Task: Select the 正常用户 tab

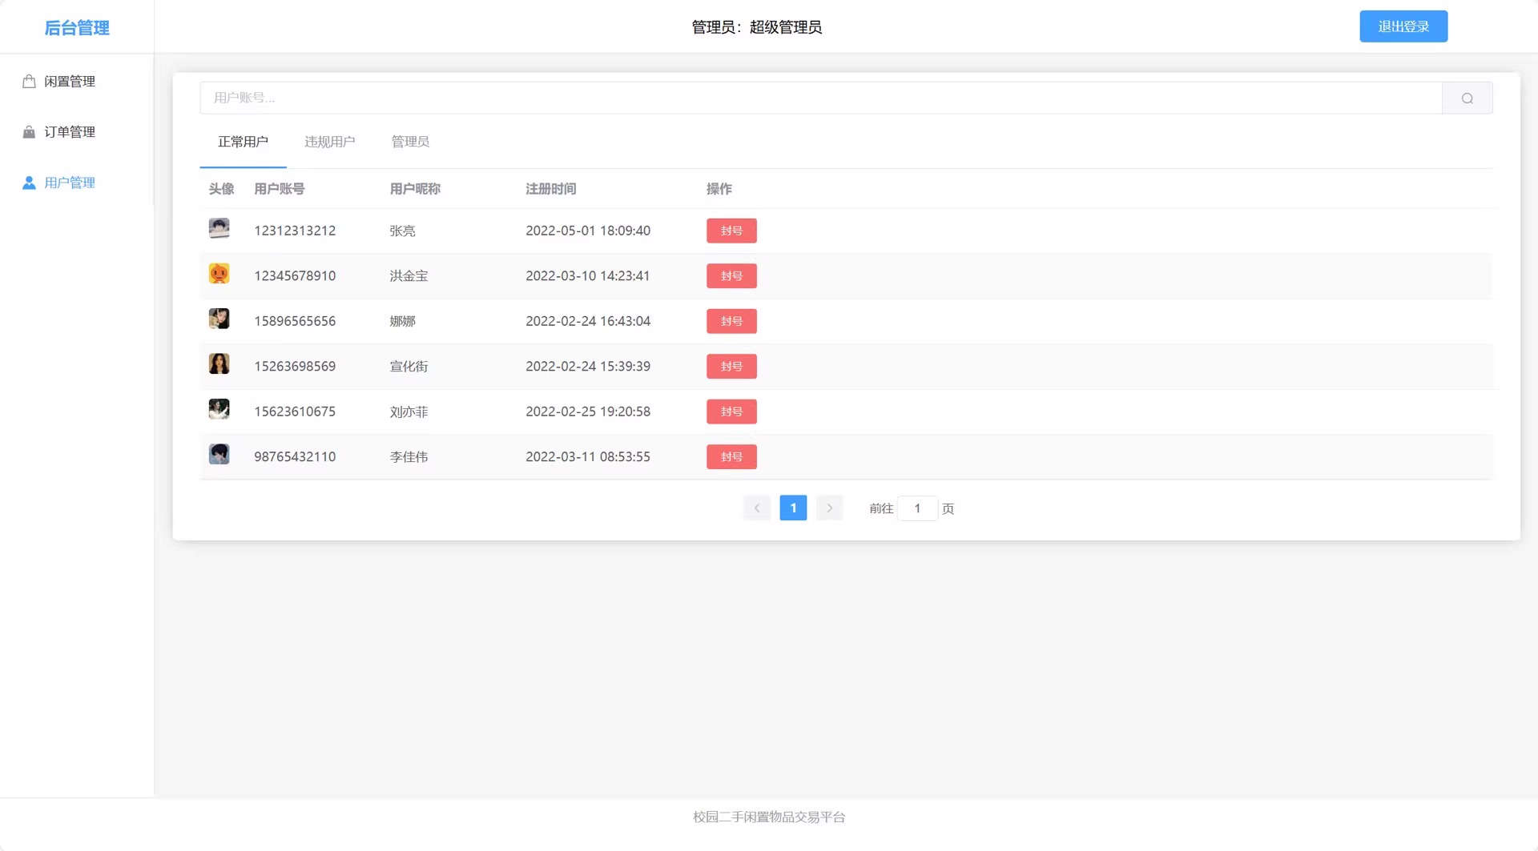Action: (243, 142)
